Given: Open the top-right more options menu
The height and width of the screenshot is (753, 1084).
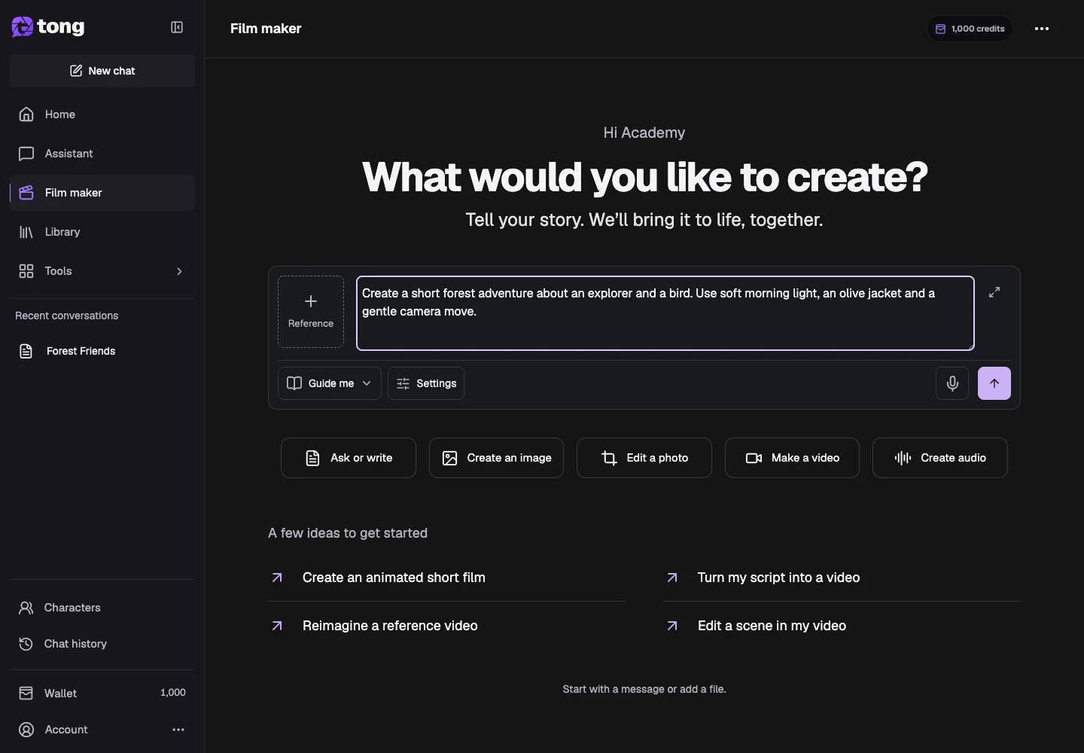Looking at the screenshot, I should [x=1042, y=29].
